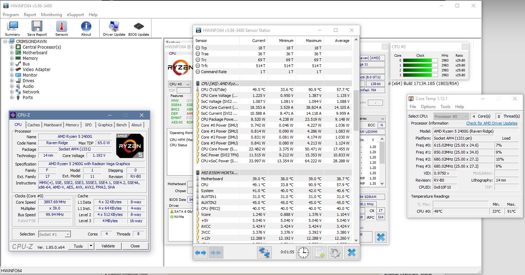Image resolution: width=525 pixels, height=275 pixels.
Task: Click the Ryzen 5 logo in CPU-Z
Action: coord(130,146)
